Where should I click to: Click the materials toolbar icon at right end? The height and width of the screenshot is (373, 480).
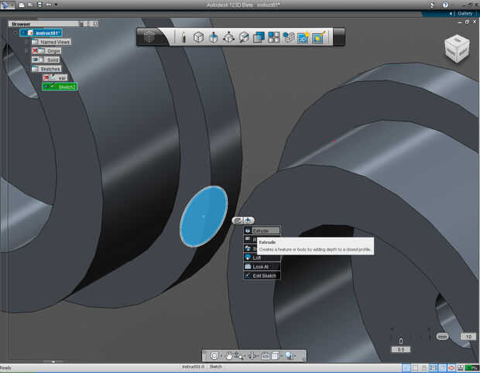317,37
